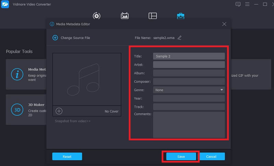
Task: Select the Title field containing Sample 2
Action: click(x=189, y=56)
